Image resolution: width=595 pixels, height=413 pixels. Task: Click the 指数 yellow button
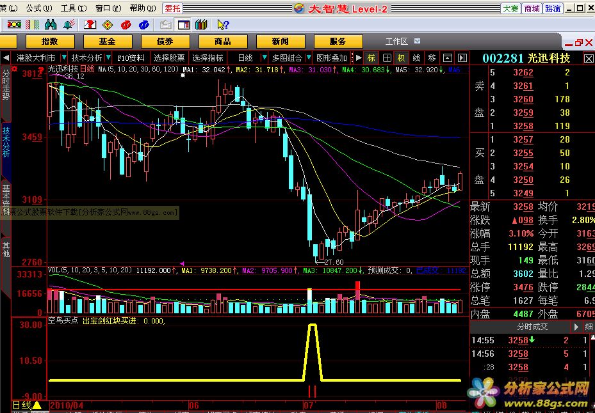click(50, 42)
